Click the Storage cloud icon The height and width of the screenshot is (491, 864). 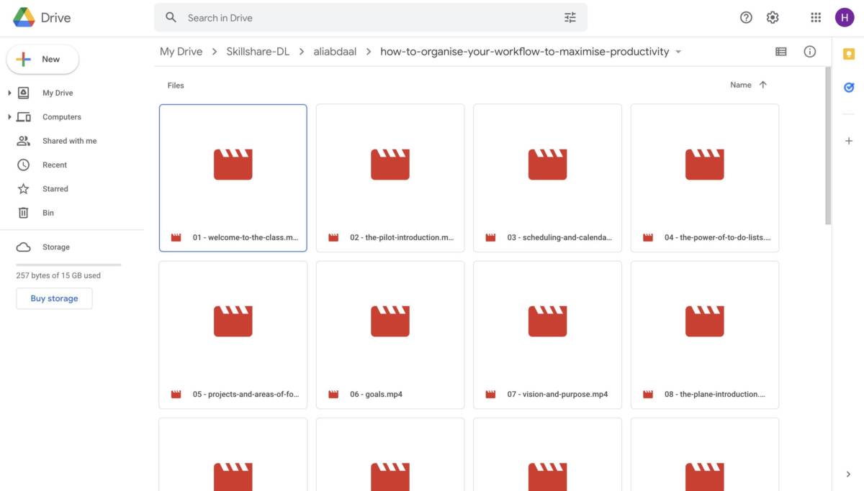tap(24, 247)
